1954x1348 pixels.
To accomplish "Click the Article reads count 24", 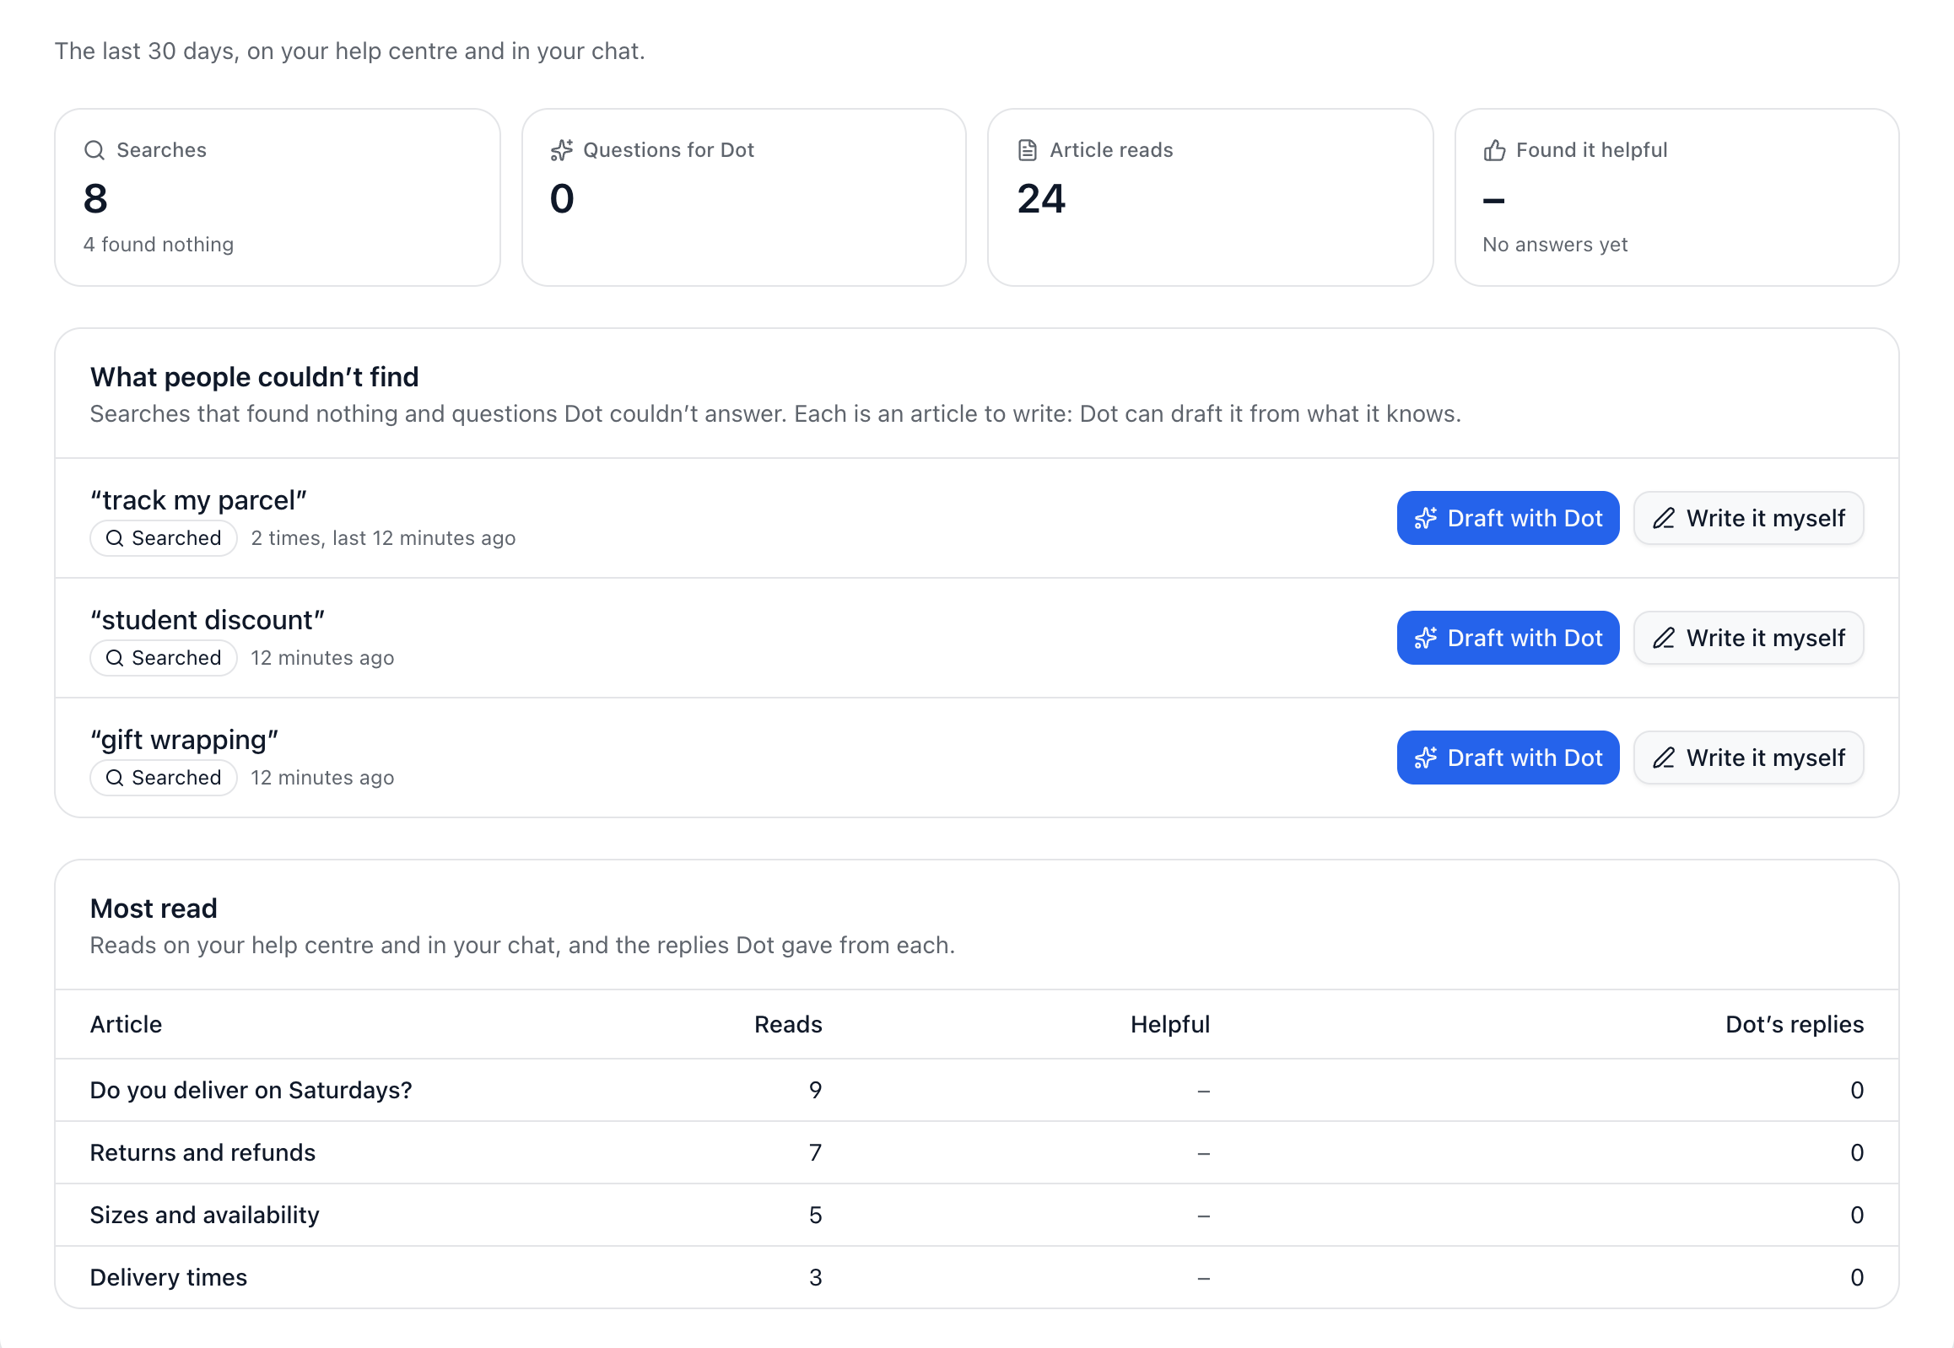I will tap(1041, 199).
